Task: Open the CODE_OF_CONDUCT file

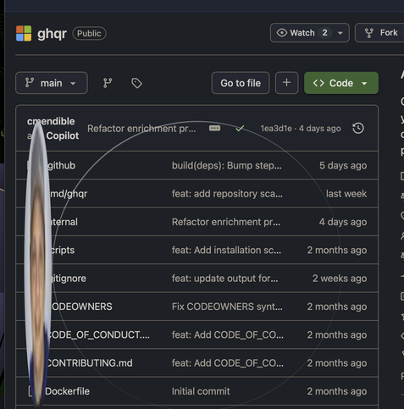Action: [x=97, y=335]
